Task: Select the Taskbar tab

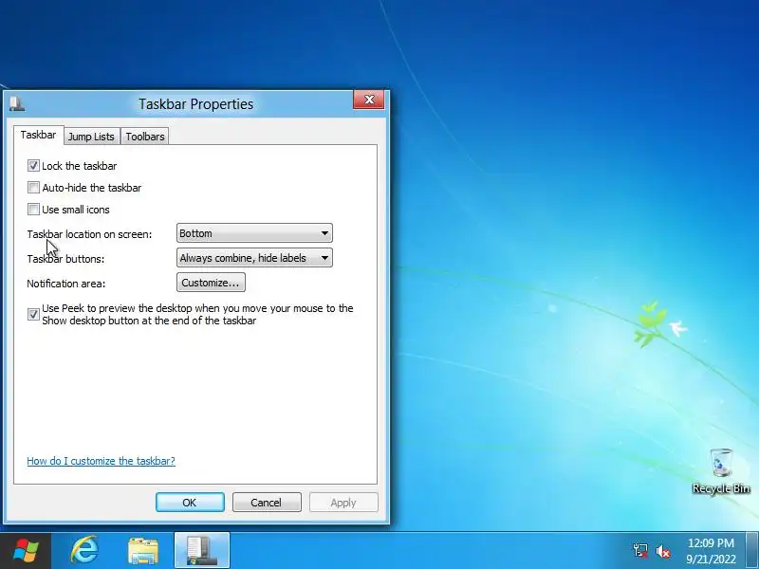Action: pos(38,135)
